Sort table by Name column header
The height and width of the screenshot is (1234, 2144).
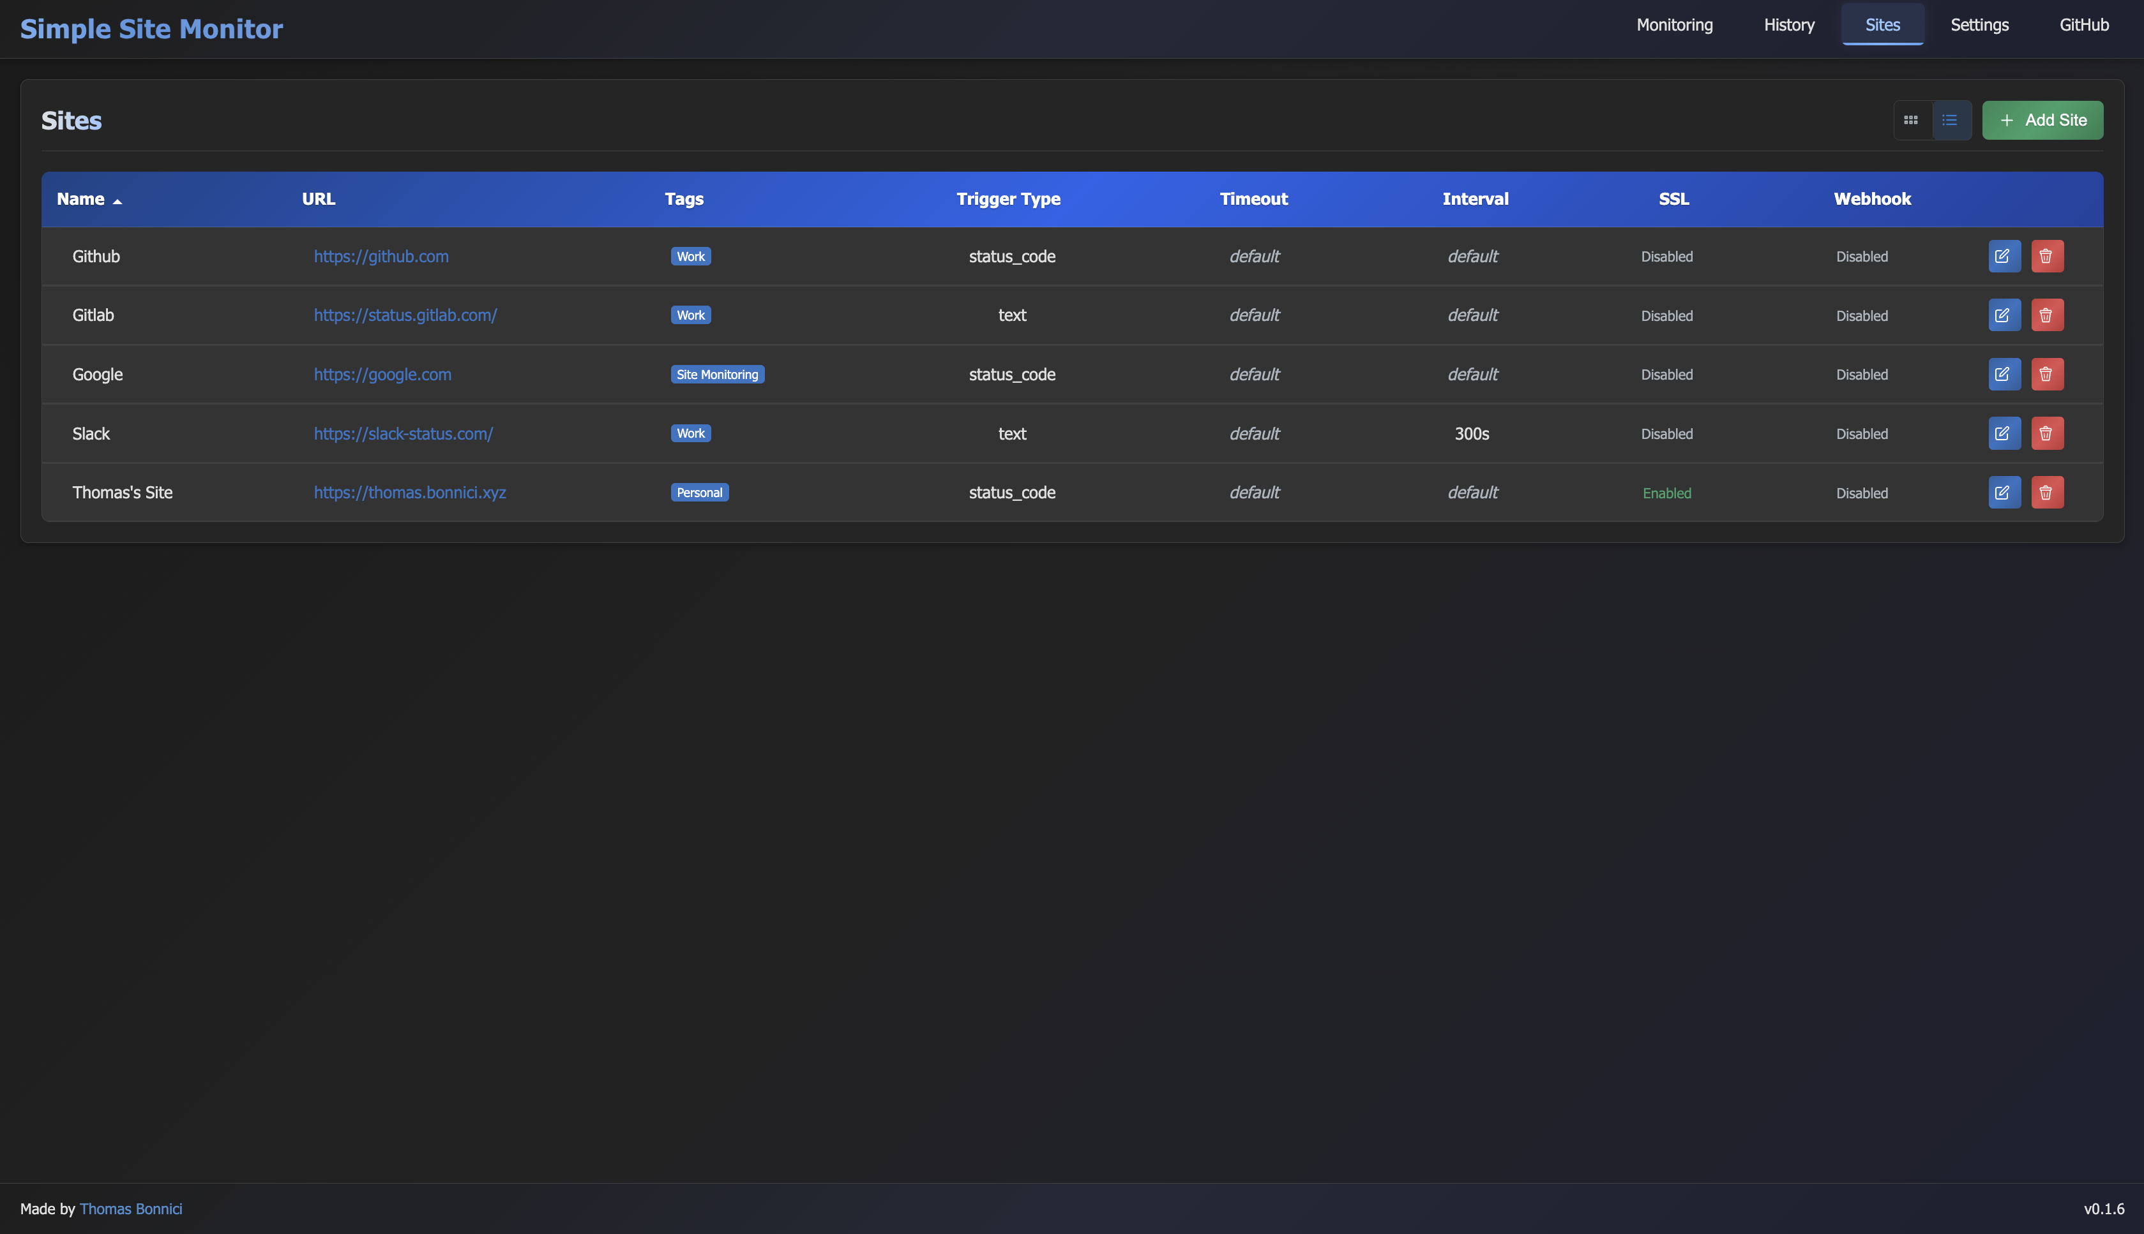click(89, 199)
